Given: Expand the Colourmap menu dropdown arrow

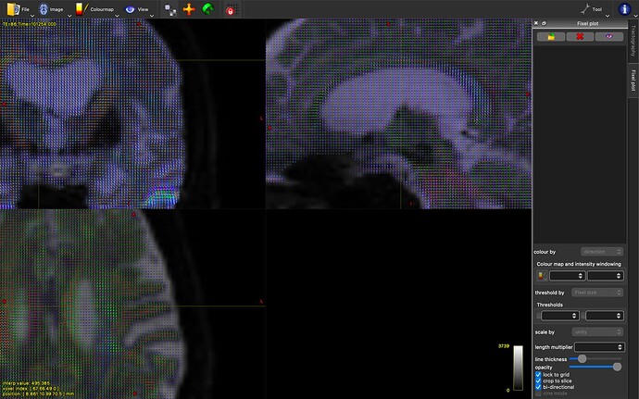Looking at the screenshot, I should [117, 15].
